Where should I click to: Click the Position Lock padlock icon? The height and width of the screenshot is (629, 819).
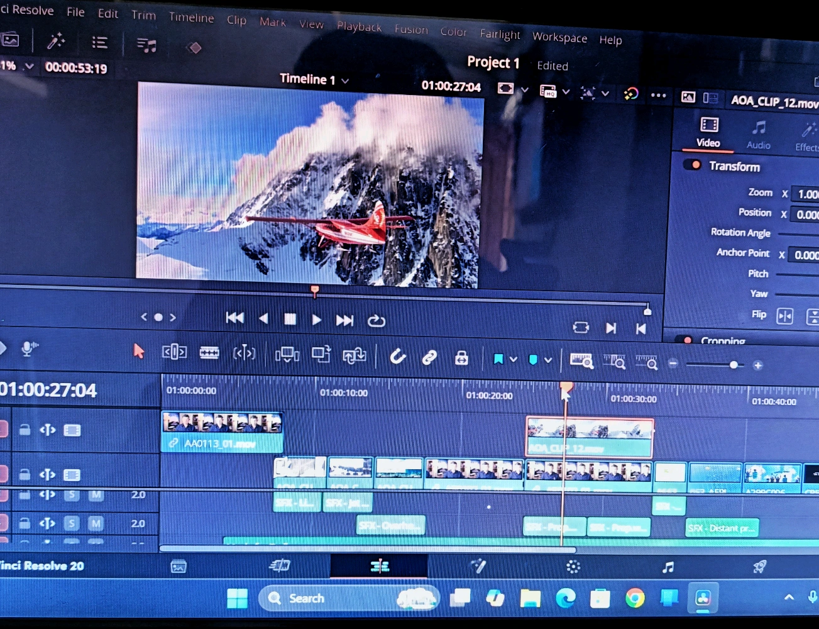click(x=461, y=359)
